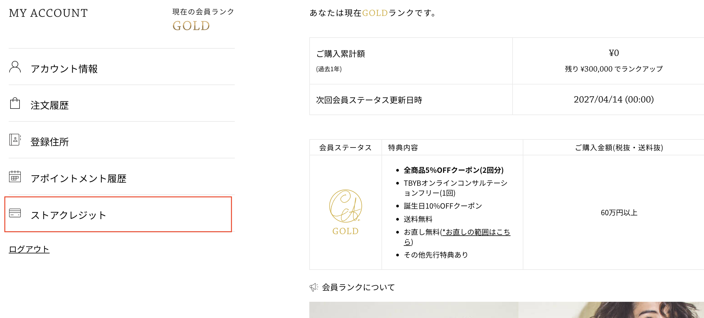
Task: Open the 注文履歴 order history page
Action: point(122,103)
